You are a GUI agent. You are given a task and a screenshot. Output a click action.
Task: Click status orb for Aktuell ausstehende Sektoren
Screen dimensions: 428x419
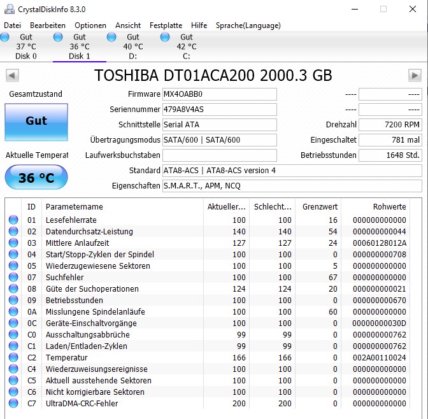(13, 380)
